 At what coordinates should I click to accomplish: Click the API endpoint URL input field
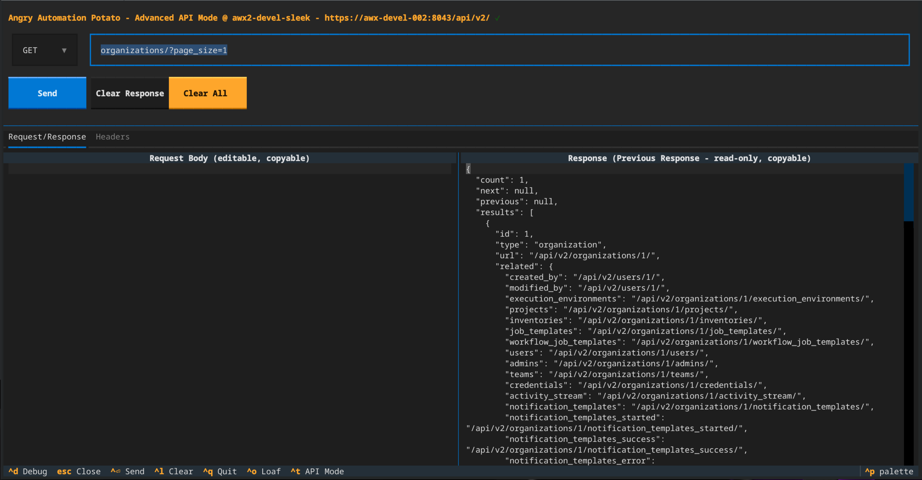pyautogui.click(x=500, y=50)
